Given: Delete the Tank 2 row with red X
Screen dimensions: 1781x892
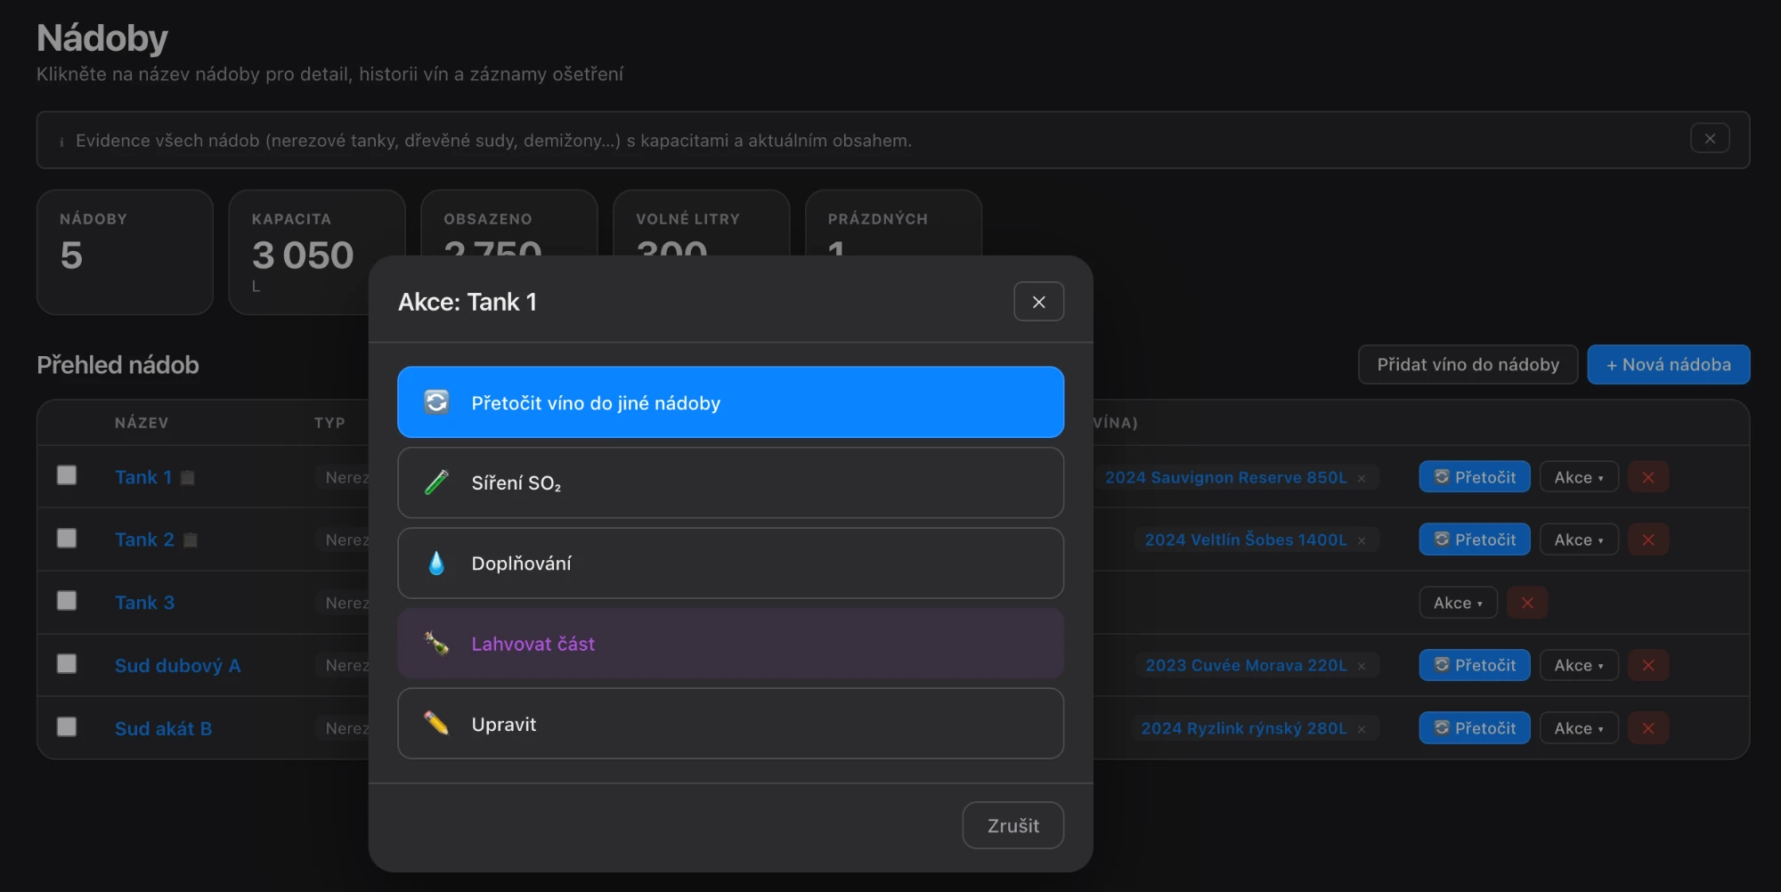Looking at the screenshot, I should 1648,539.
